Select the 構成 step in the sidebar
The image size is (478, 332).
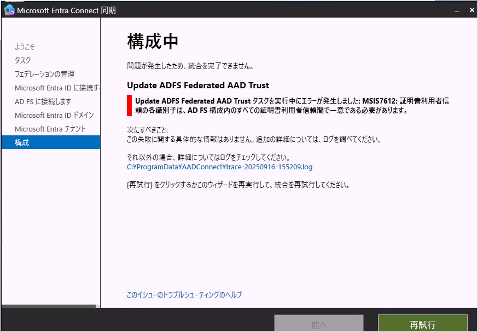22,143
